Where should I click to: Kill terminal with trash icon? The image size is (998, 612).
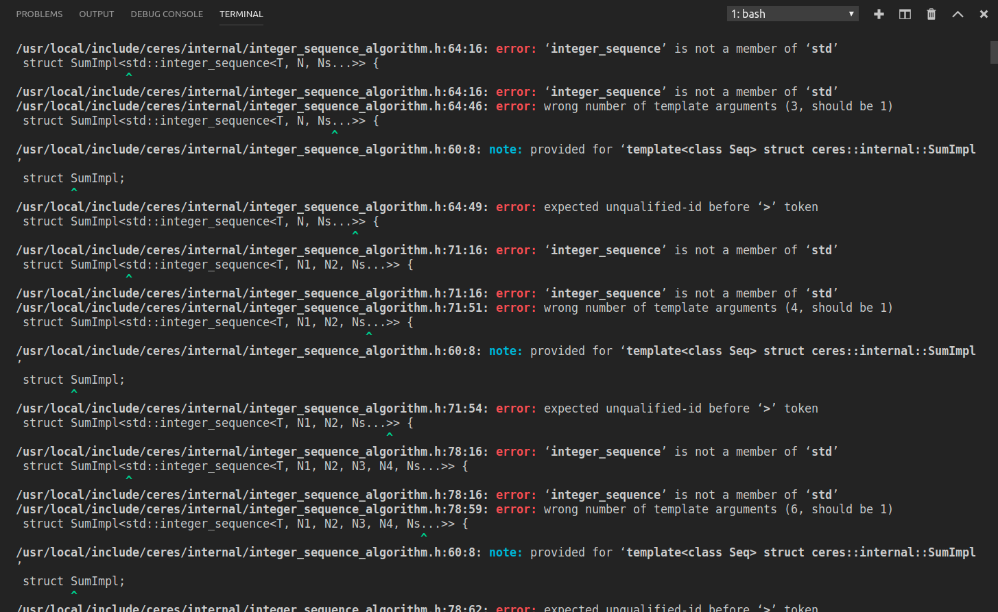point(931,14)
